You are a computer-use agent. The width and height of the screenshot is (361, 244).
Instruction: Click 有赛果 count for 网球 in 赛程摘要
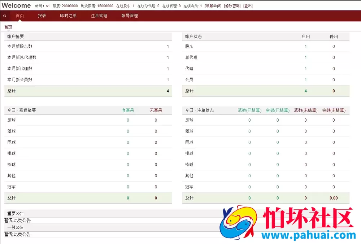[128, 143]
